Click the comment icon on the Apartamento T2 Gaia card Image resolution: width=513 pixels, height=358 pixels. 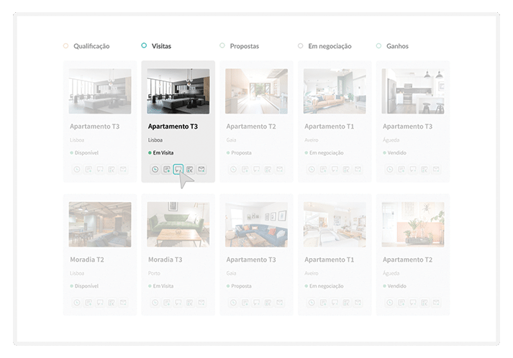point(256,170)
